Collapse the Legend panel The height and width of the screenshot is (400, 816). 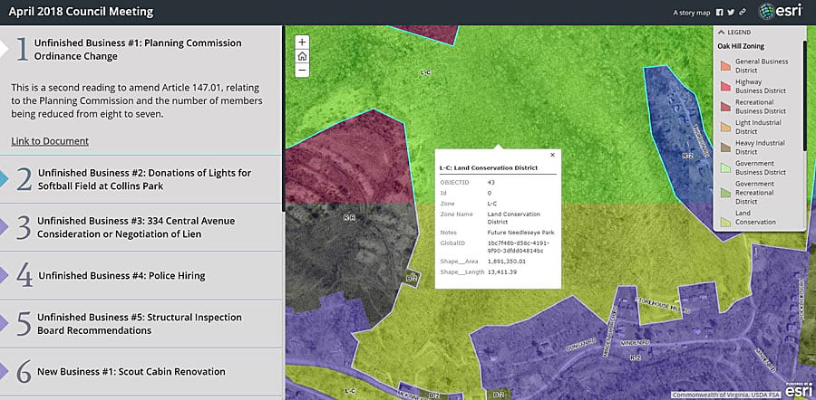pos(722,33)
